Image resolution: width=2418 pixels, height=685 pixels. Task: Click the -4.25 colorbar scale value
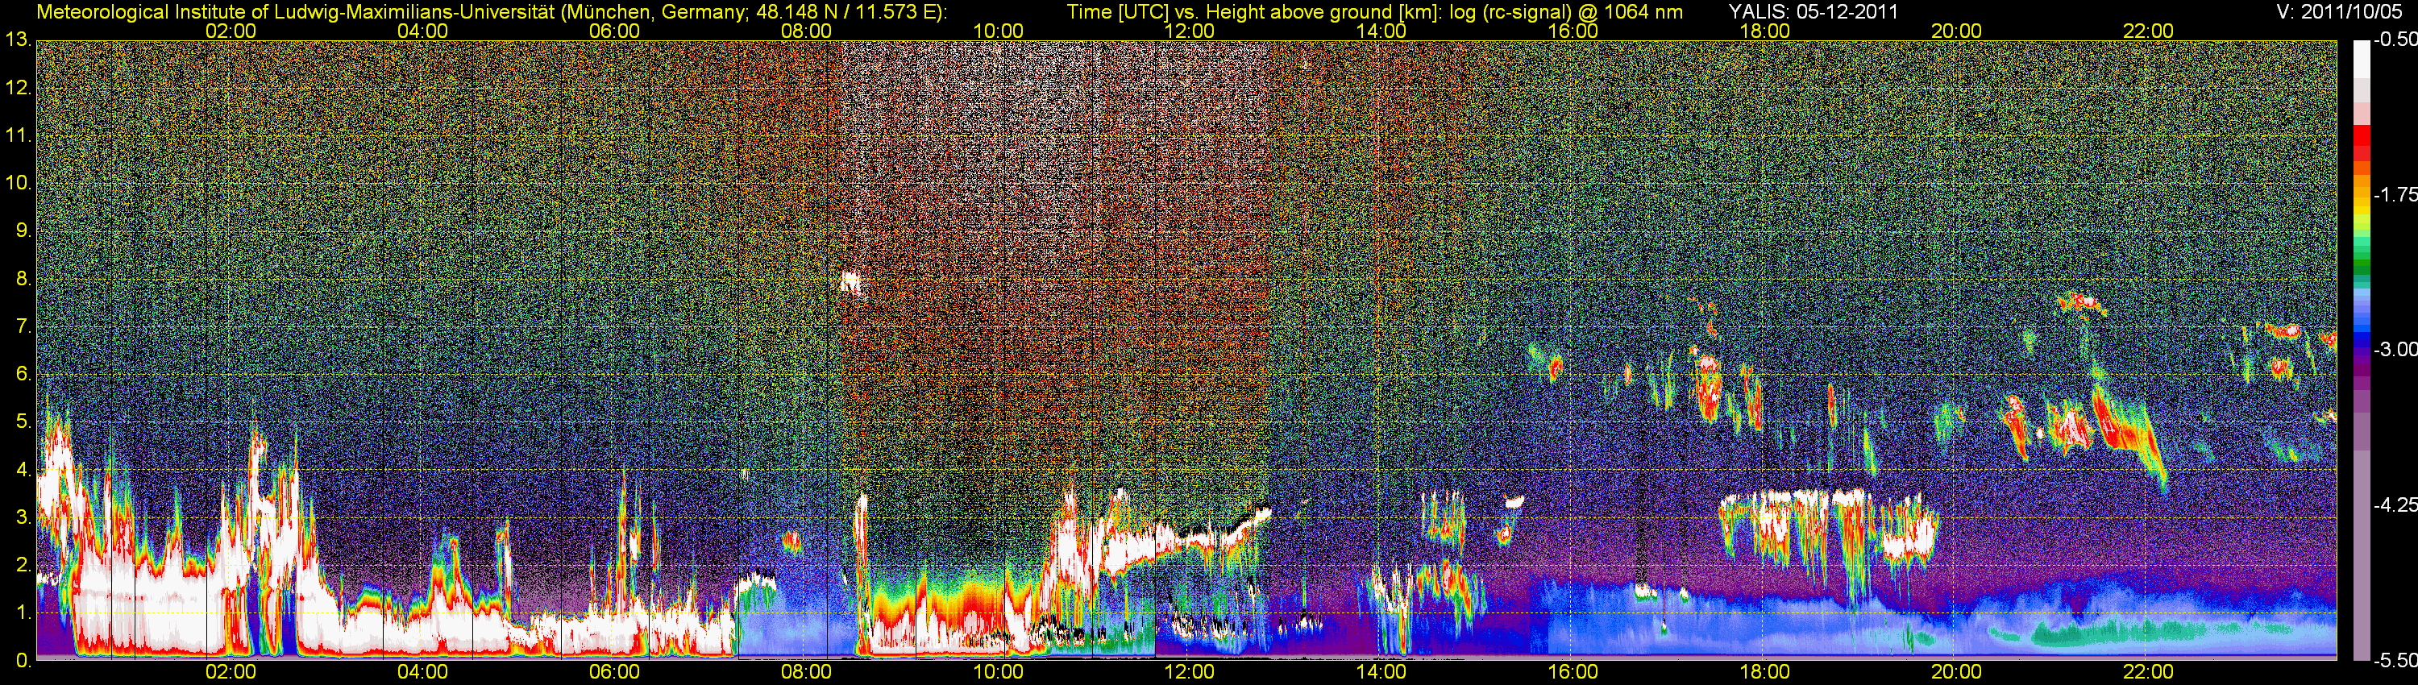pos(2395,504)
